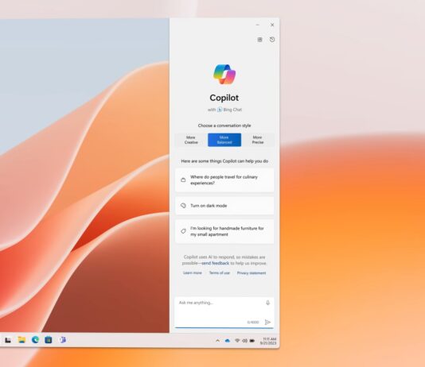The width and height of the screenshot is (425, 367).
Task: Click the suitcase icon on culinary suggestion
Action: pyautogui.click(x=183, y=180)
